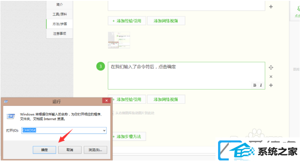Click 确定 in the Run dialog

44,150
